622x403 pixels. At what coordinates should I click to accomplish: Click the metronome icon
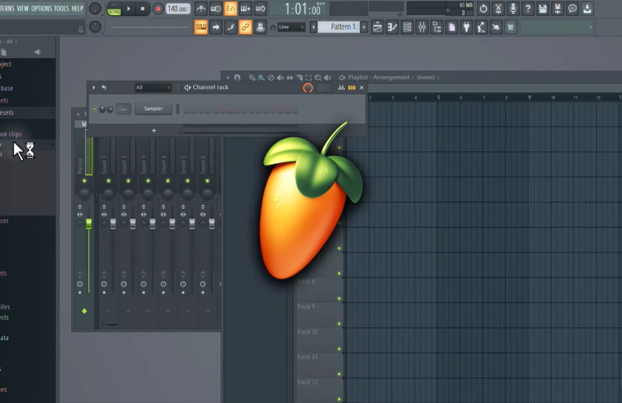[x=200, y=8]
